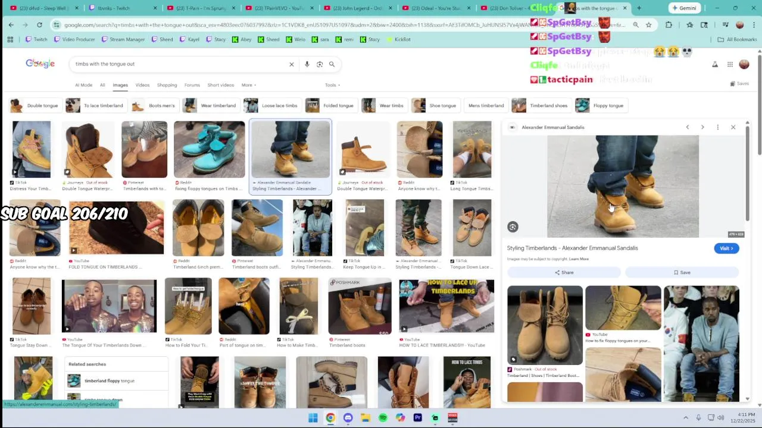Viewport: 762px width, 428px height.
Task: Open Spotify from the taskbar
Action: coord(383,418)
